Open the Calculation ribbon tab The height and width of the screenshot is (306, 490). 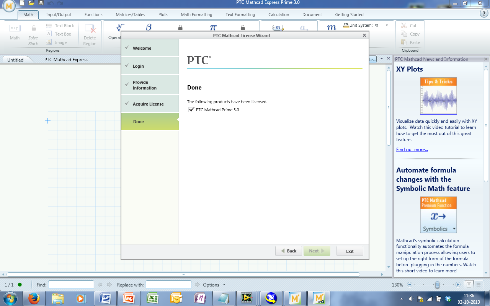279,15
